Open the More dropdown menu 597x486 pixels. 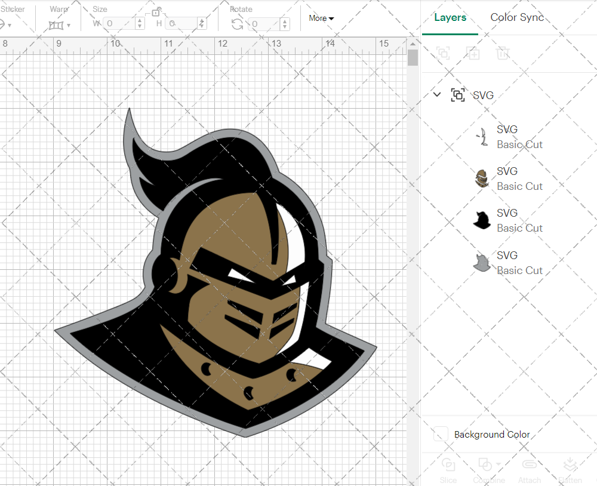coord(321,18)
